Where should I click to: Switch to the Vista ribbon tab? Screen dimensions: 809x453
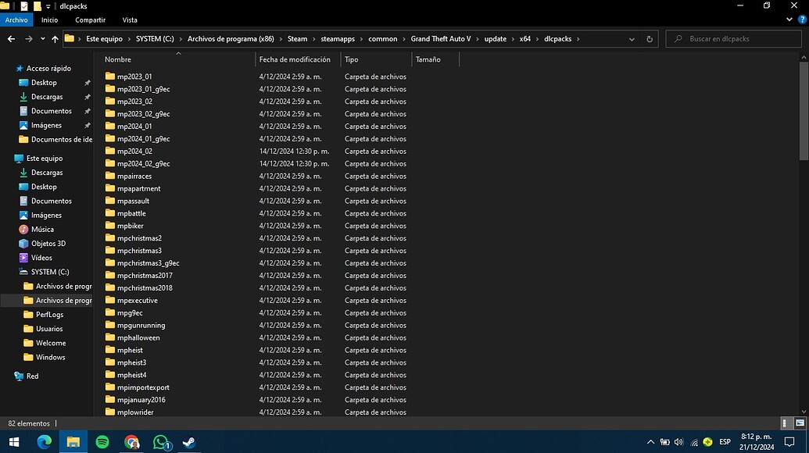[x=129, y=20]
